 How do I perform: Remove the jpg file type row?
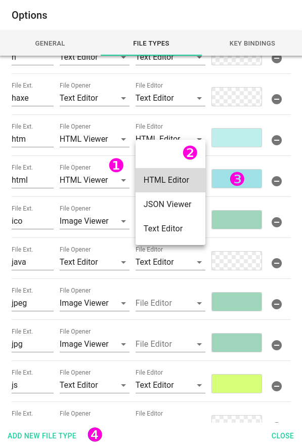(276, 345)
